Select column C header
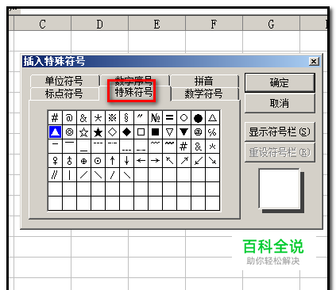 (x=42, y=24)
